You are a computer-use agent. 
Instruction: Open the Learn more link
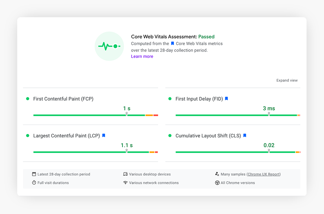click(x=142, y=56)
